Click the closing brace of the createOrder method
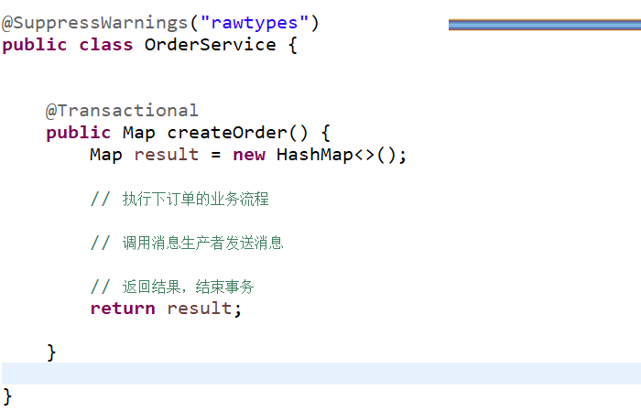Image resolution: width=641 pixels, height=412 pixels. pyautogui.click(x=51, y=352)
